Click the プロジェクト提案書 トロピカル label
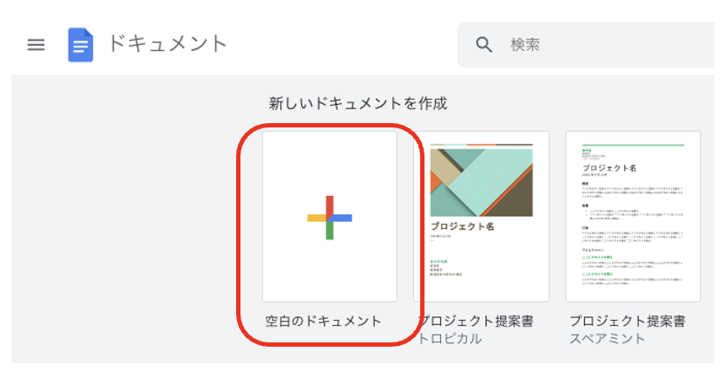The width and height of the screenshot is (724, 371). click(476, 329)
